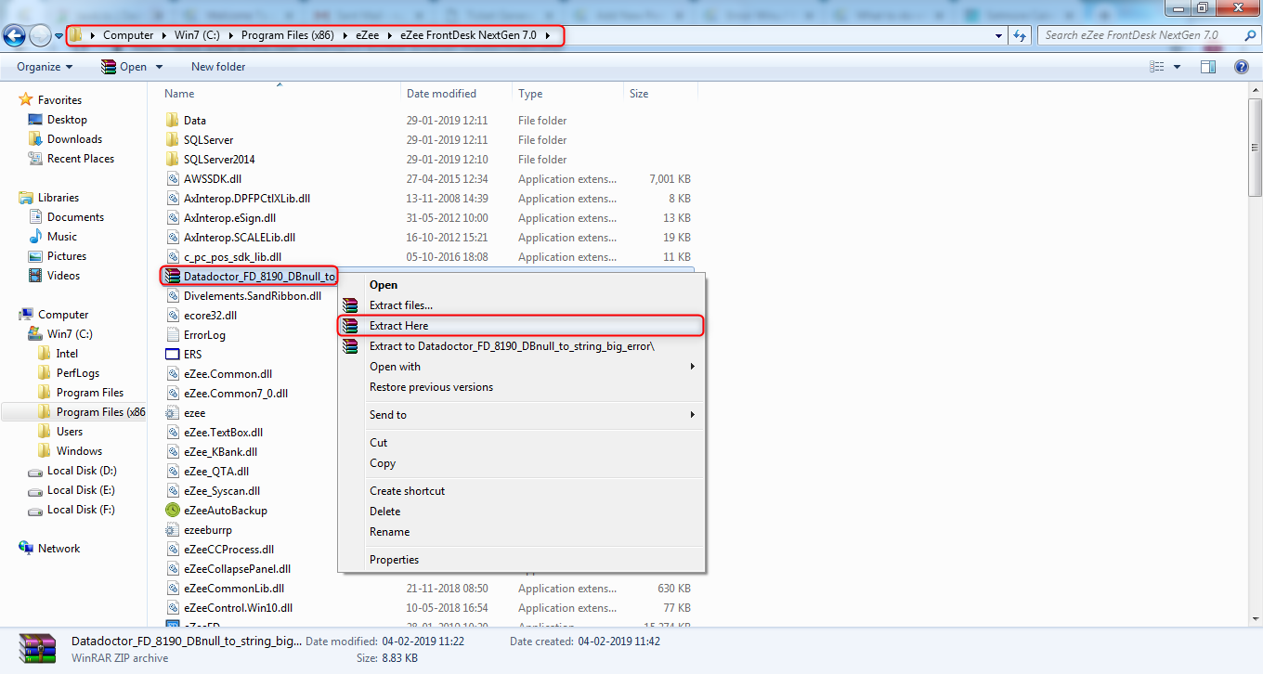Click the Favorites star icon
The image size is (1263, 674).
(26, 99)
